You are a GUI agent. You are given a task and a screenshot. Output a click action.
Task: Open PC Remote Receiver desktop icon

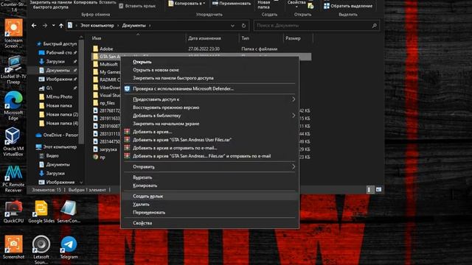(13, 178)
